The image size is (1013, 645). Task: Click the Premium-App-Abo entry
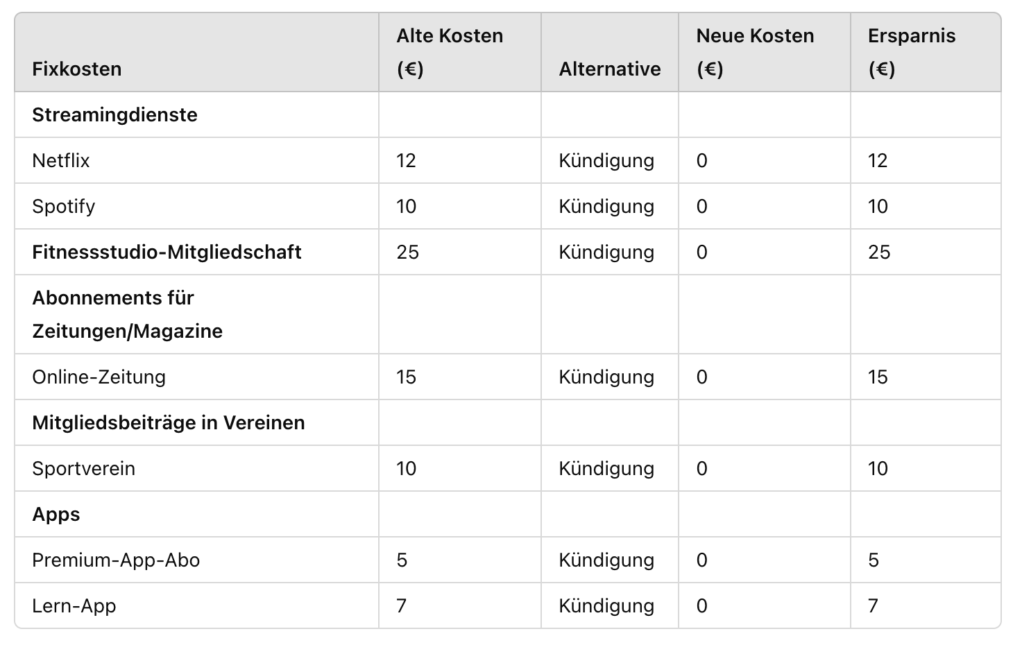tap(116, 560)
